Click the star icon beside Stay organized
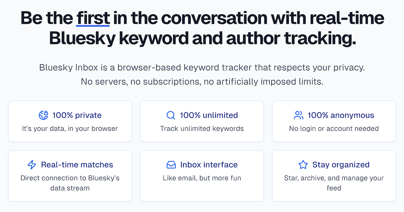The height and width of the screenshot is (212, 404). (303, 165)
